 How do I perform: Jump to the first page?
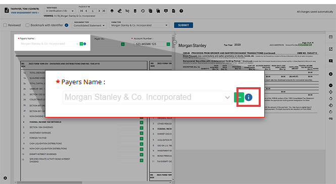[x=82, y=11]
